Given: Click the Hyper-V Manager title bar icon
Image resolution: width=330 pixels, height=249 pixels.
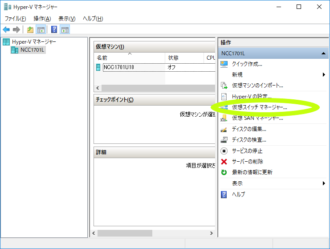Looking at the screenshot, I should tap(8, 7).
